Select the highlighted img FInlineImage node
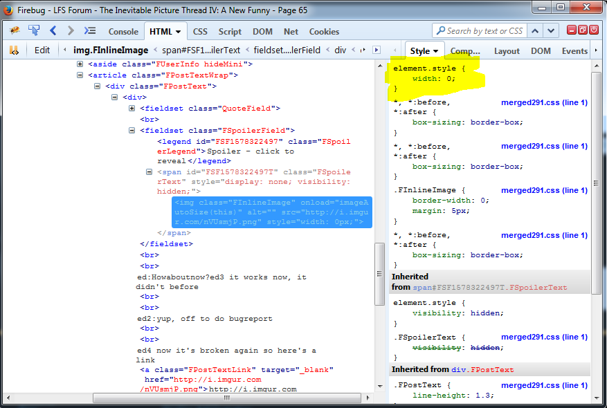The image size is (607, 408). click(x=272, y=212)
